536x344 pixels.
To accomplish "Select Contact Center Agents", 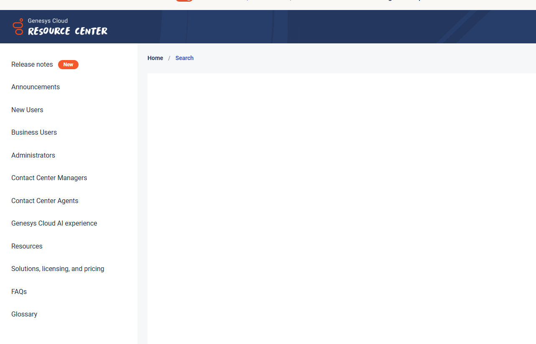I will [x=45, y=201].
